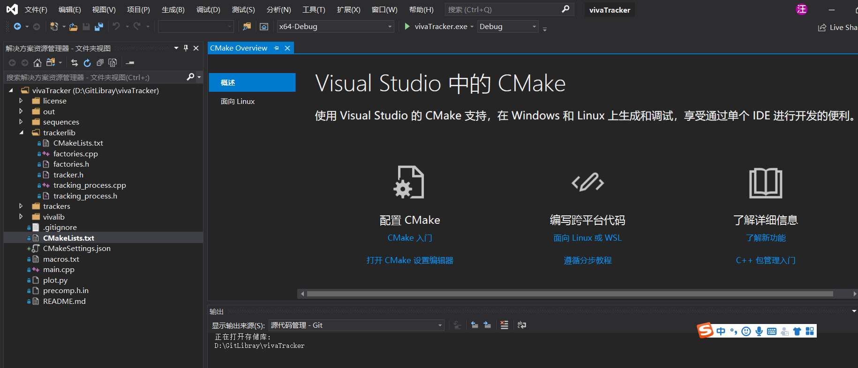Toggle pin on CMake Overview tab
Viewport: 858px width, 368px height.
pyautogui.click(x=276, y=48)
